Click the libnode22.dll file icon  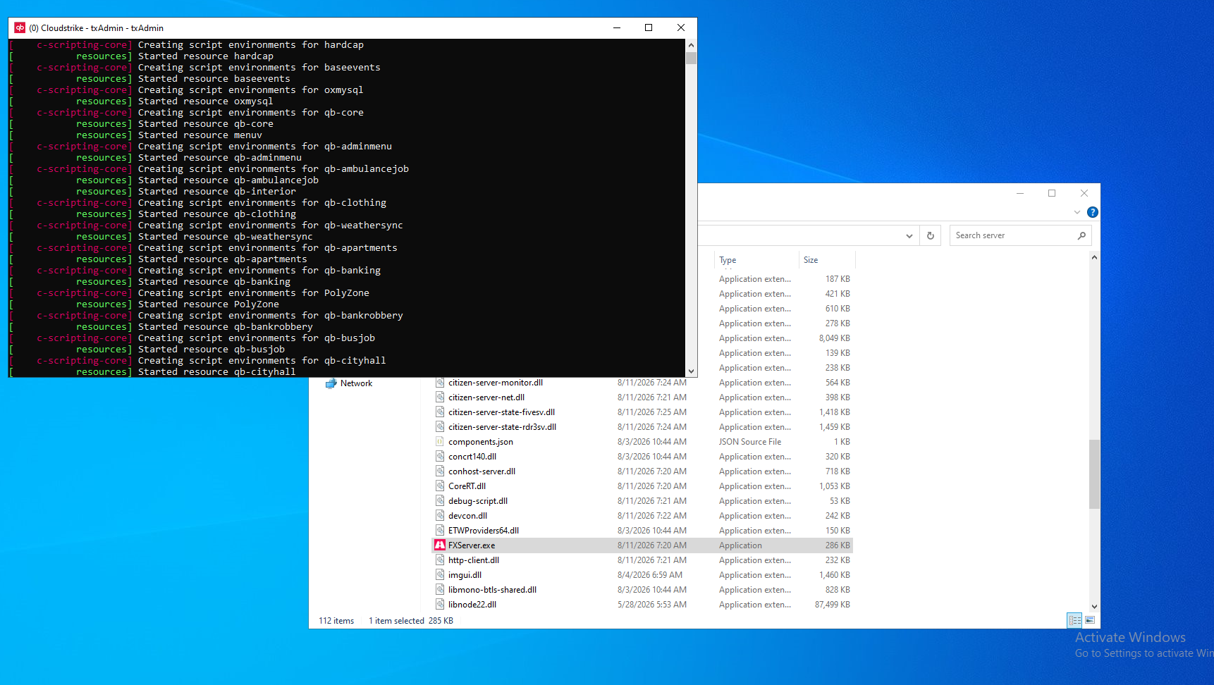(440, 605)
